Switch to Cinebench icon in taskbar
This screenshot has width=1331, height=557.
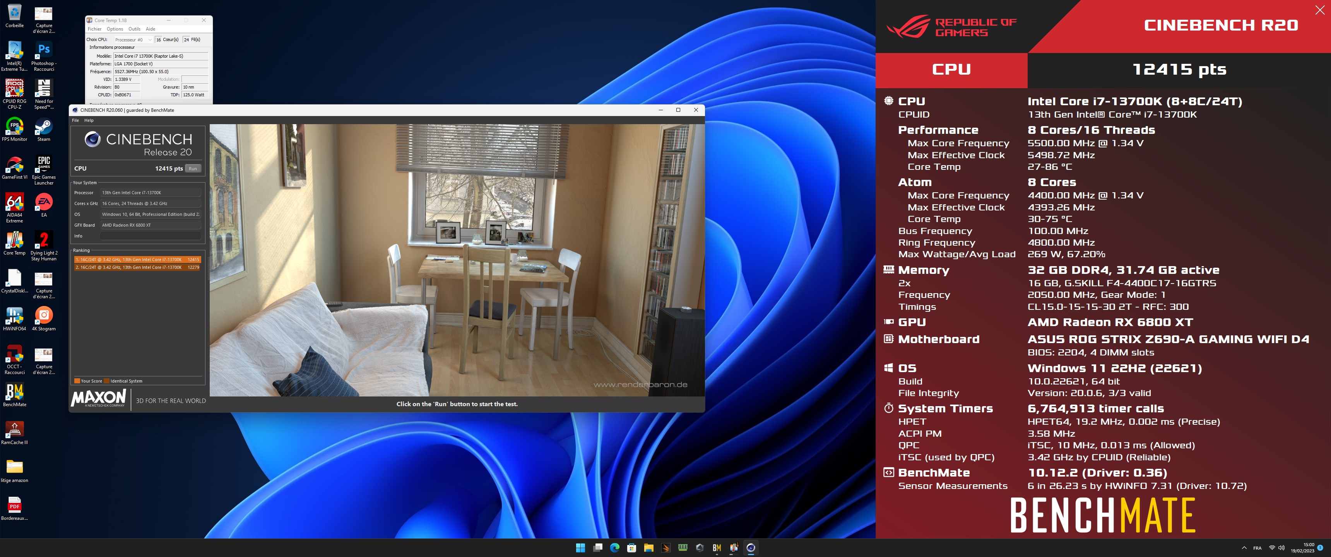point(751,548)
